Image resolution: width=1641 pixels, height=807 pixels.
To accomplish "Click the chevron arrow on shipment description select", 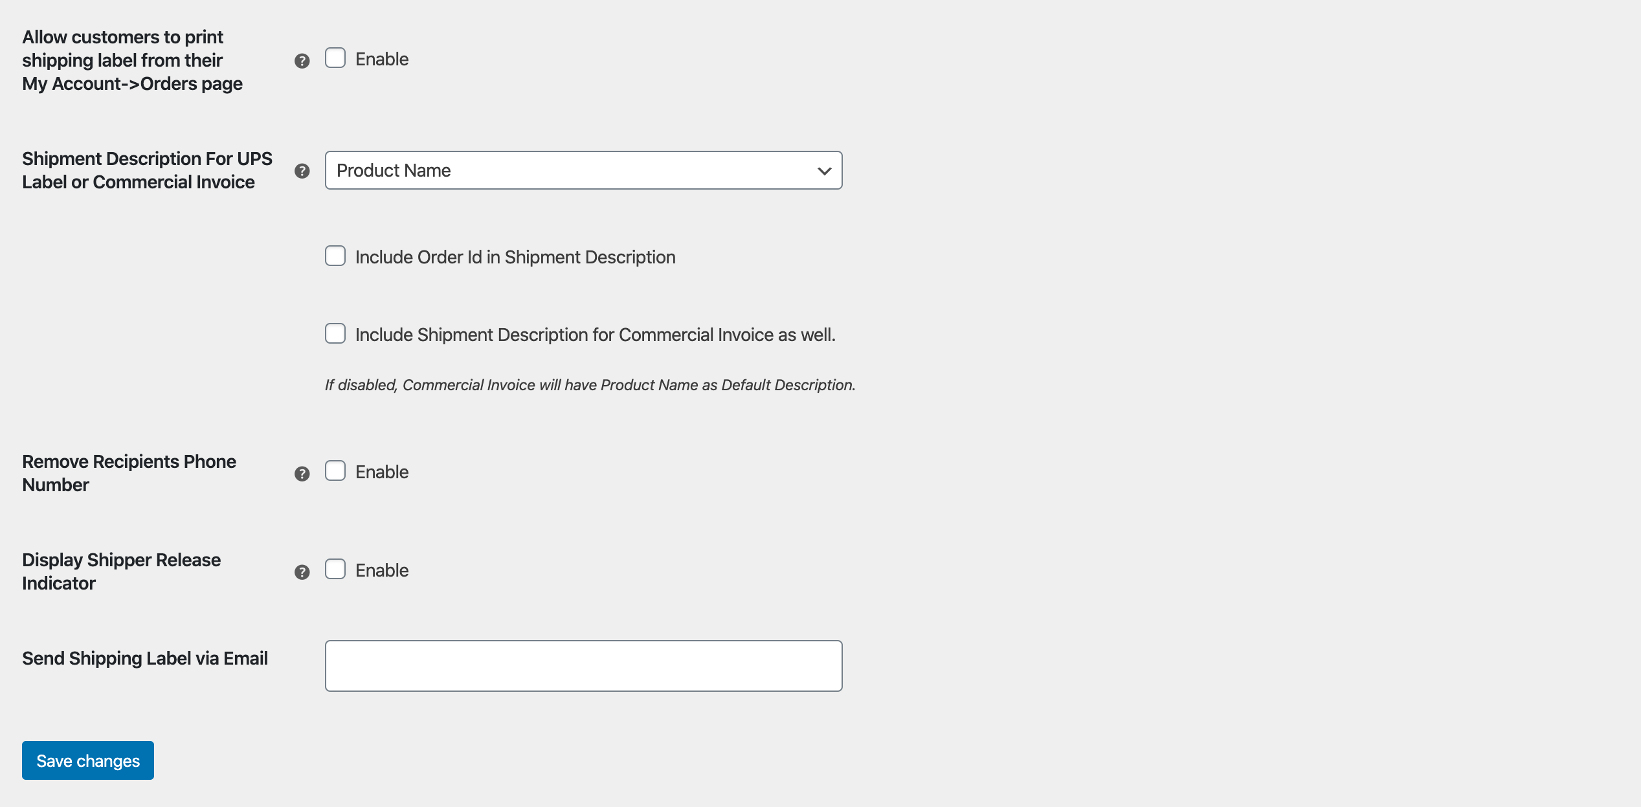I will click(824, 171).
